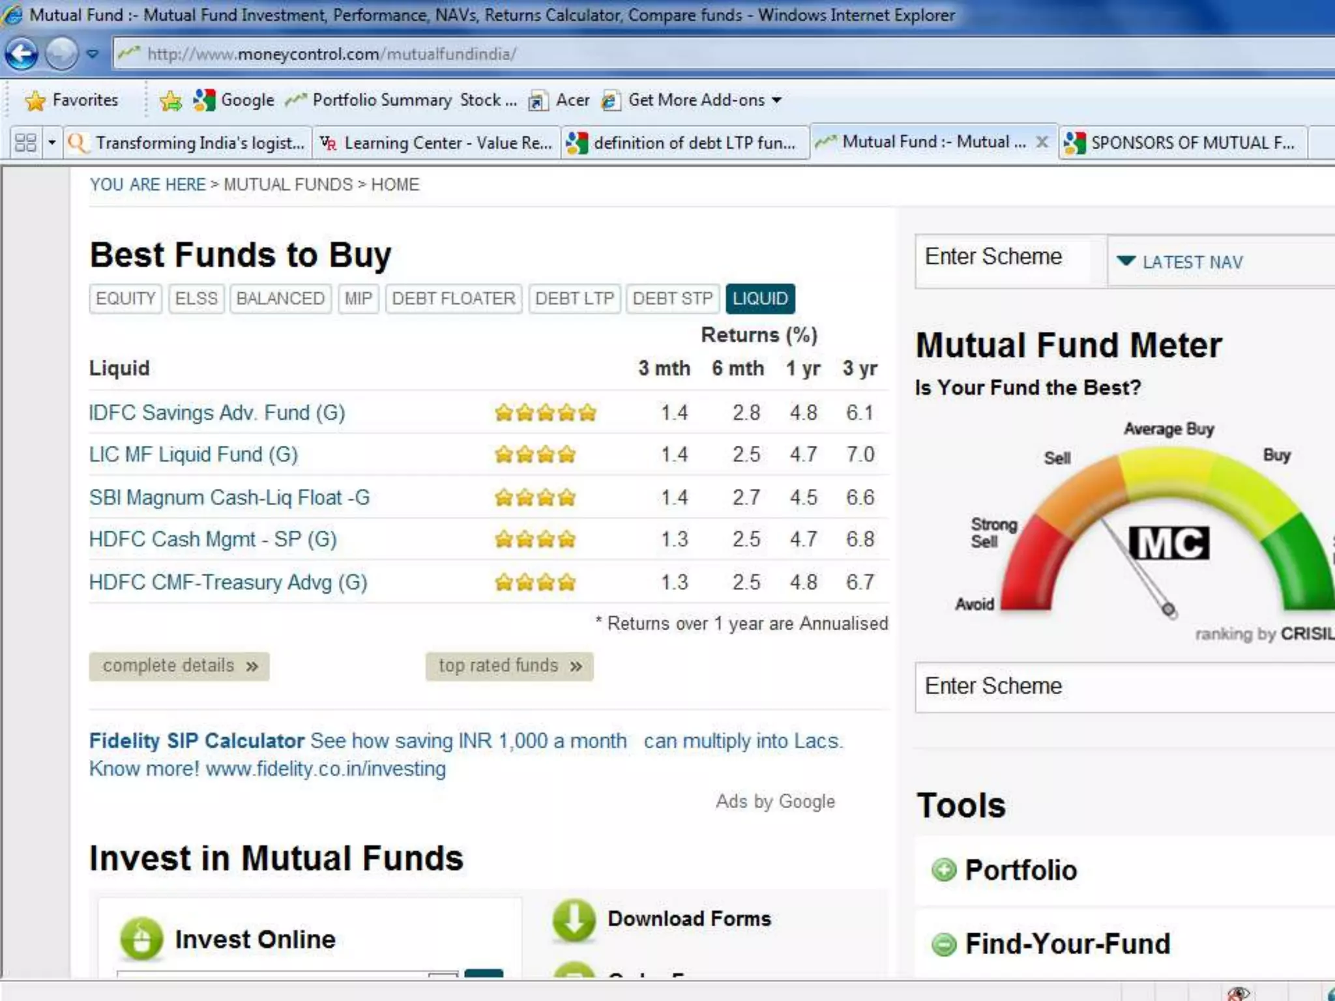Click the Add to Favorites Bar icon
The image size is (1335, 1001).
tap(171, 100)
